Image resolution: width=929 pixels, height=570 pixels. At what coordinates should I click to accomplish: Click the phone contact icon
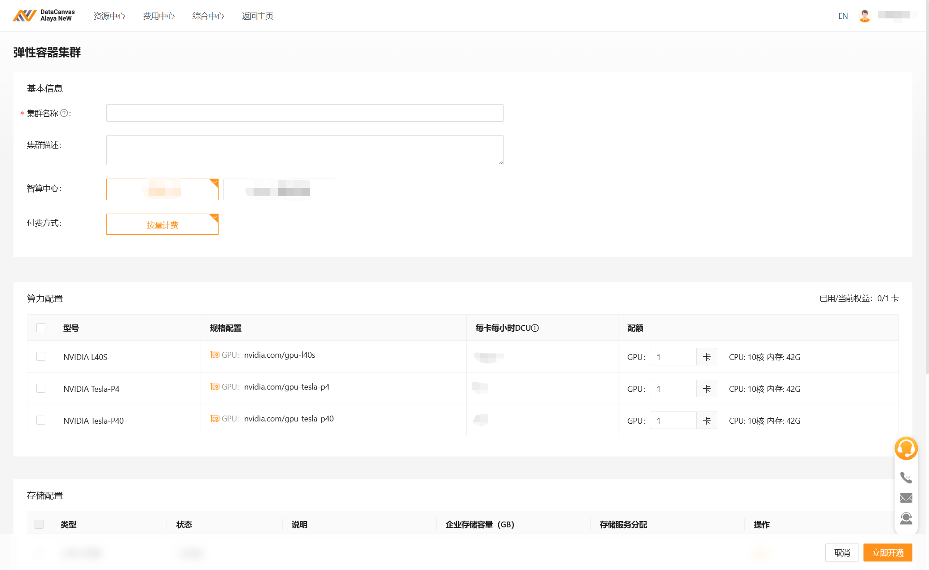click(906, 477)
